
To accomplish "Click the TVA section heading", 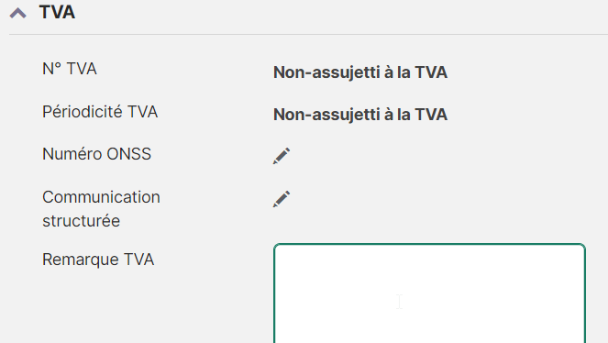I will (x=57, y=13).
